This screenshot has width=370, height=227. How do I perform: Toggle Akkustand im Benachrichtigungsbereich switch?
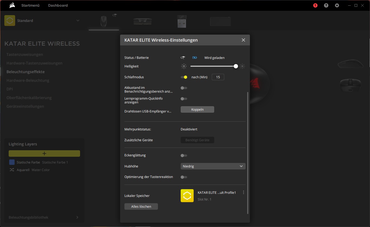point(184,88)
